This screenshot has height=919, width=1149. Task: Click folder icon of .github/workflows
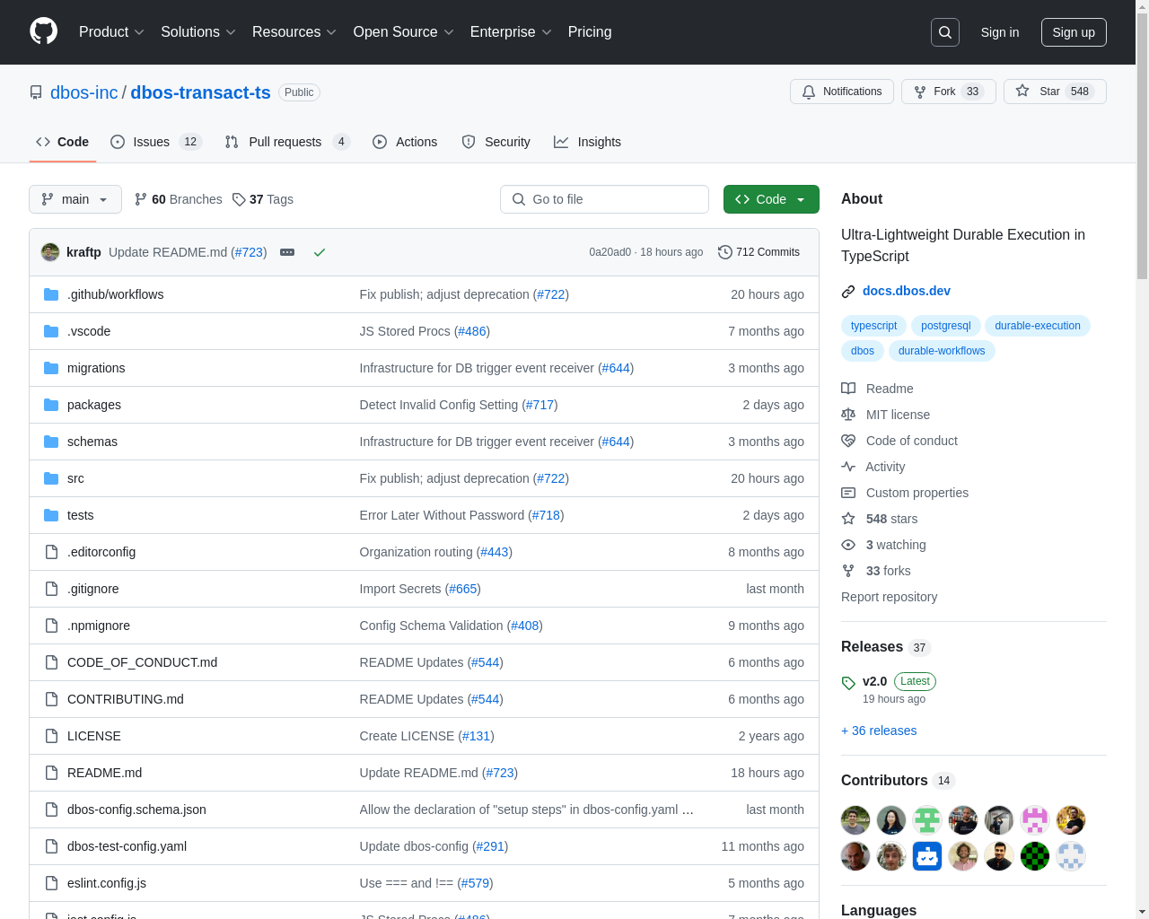51,294
